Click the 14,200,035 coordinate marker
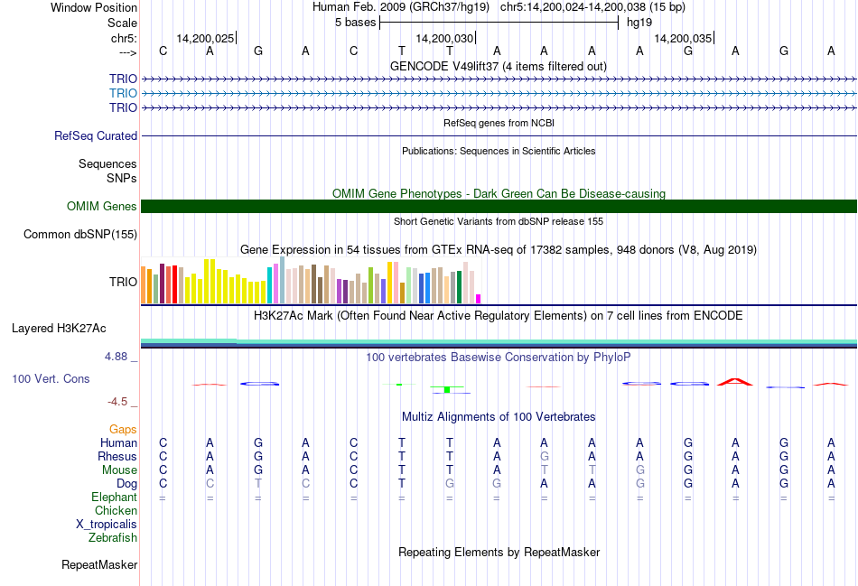The height and width of the screenshot is (586, 858). 683,38
